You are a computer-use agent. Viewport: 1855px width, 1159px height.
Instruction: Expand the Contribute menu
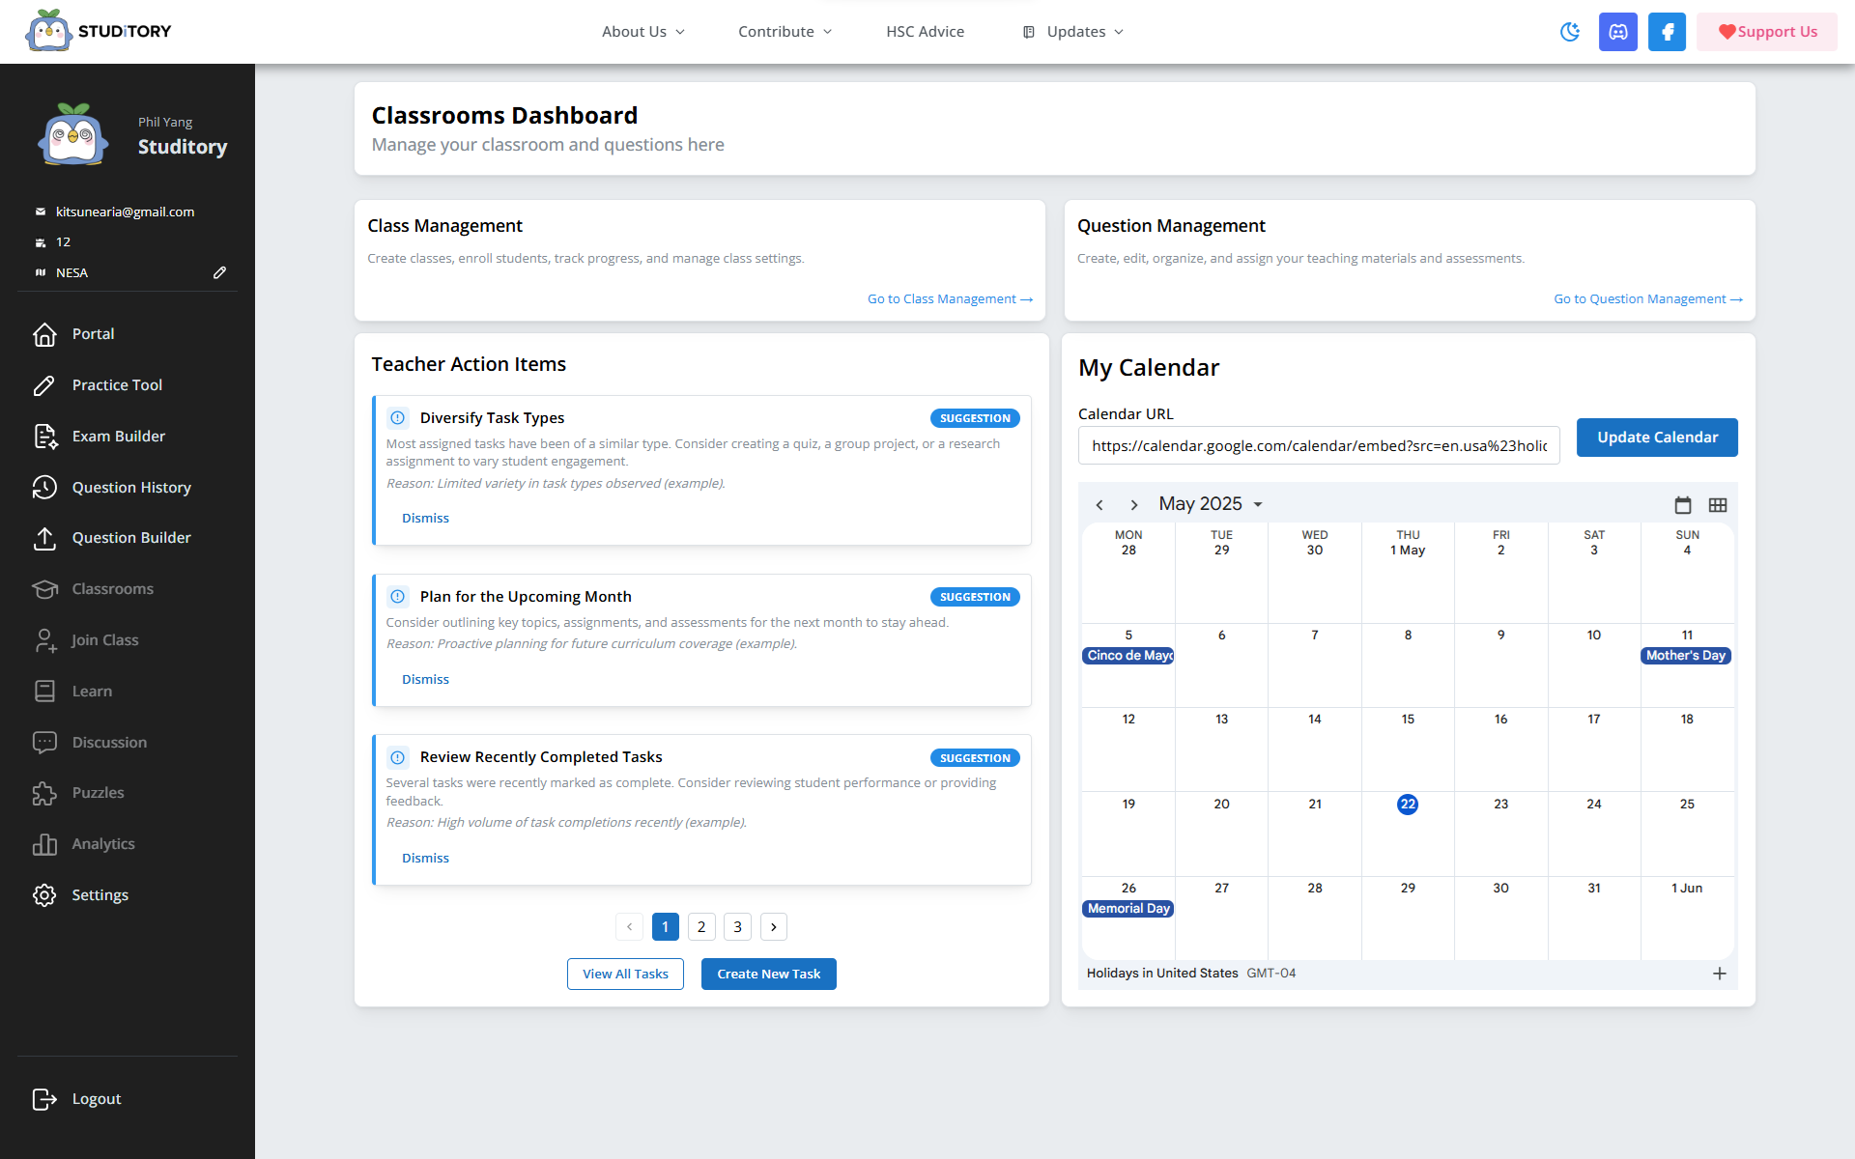(785, 32)
